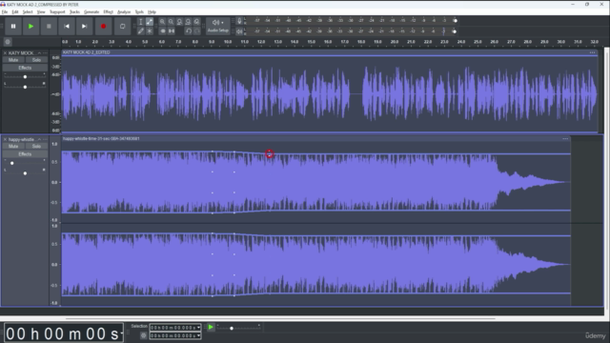The width and height of the screenshot is (610, 343).
Task: Open the Transport menu
Action: click(x=57, y=12)
